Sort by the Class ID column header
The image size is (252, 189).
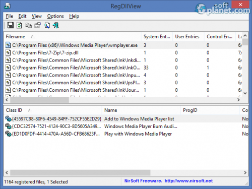click(52, 110)
